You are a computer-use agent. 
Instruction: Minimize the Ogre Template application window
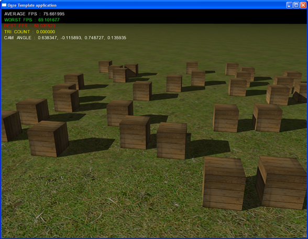tap(289, 5)
